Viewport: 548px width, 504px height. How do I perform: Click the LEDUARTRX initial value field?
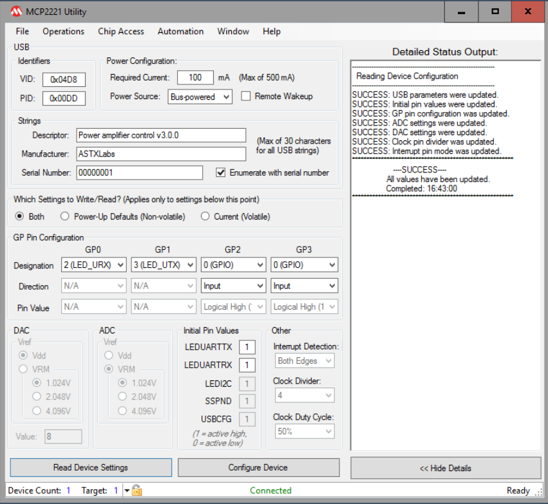(x=247, y=365)
